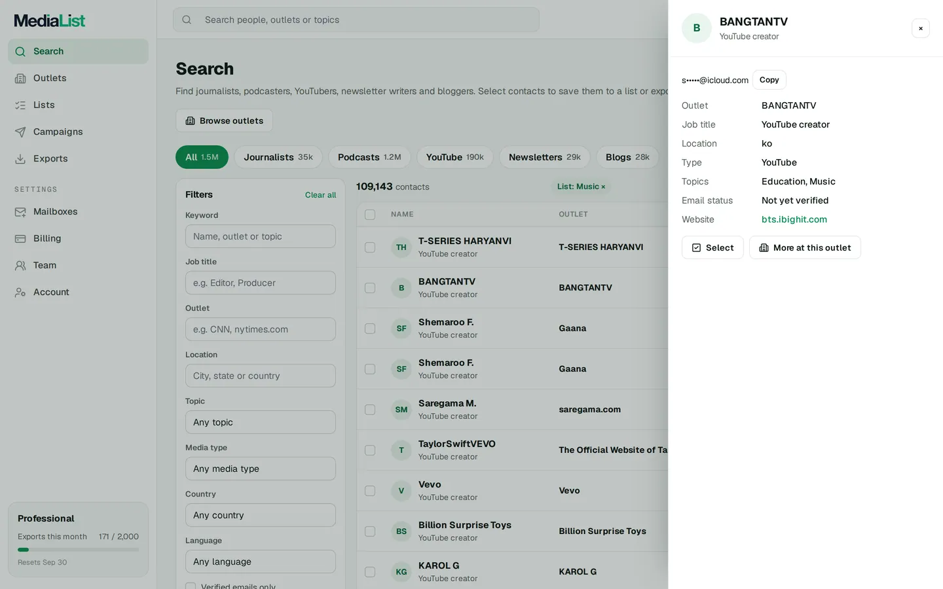The image size is (943, 589).
Task: Select the TaylorSwiftVEVO row checkbox
Action: (370, 450)
